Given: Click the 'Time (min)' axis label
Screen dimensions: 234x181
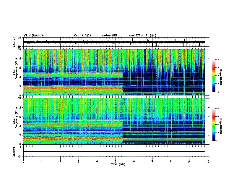Looking at the screenshot, I should (x=118, y=164).
